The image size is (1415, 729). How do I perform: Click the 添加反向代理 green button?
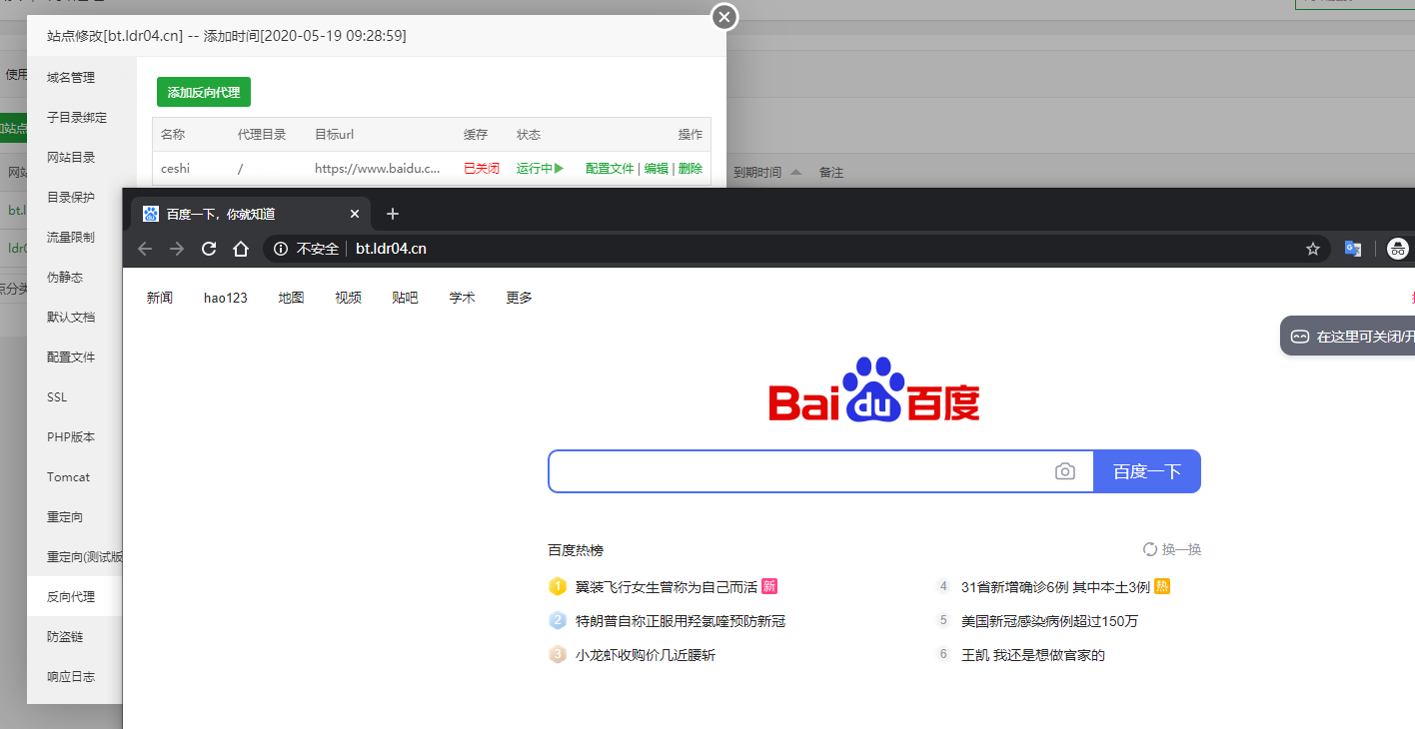coord(204,92)
